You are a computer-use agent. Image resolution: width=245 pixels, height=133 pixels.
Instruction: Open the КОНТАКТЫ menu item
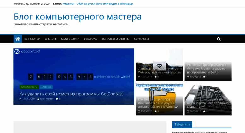coord(141,39)
